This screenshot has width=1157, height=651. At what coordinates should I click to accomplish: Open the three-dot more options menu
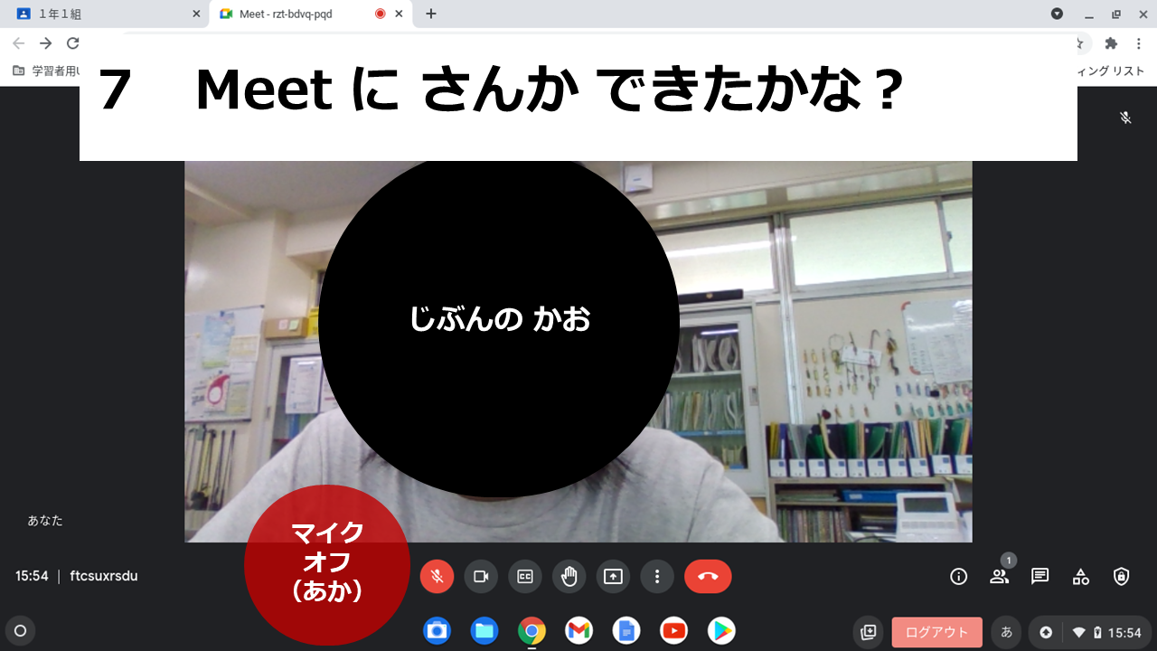click(x=657, y=576)
